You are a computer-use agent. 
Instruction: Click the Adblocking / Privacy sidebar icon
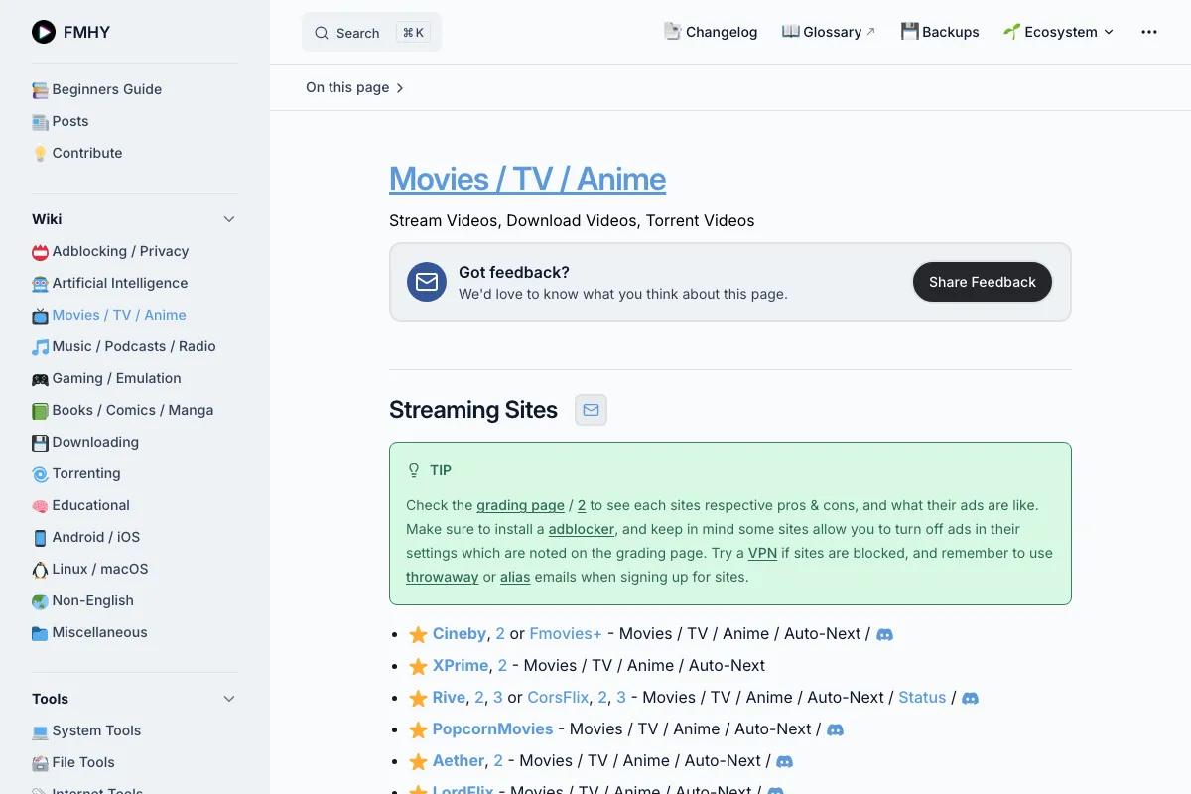(x=40, y=252)
